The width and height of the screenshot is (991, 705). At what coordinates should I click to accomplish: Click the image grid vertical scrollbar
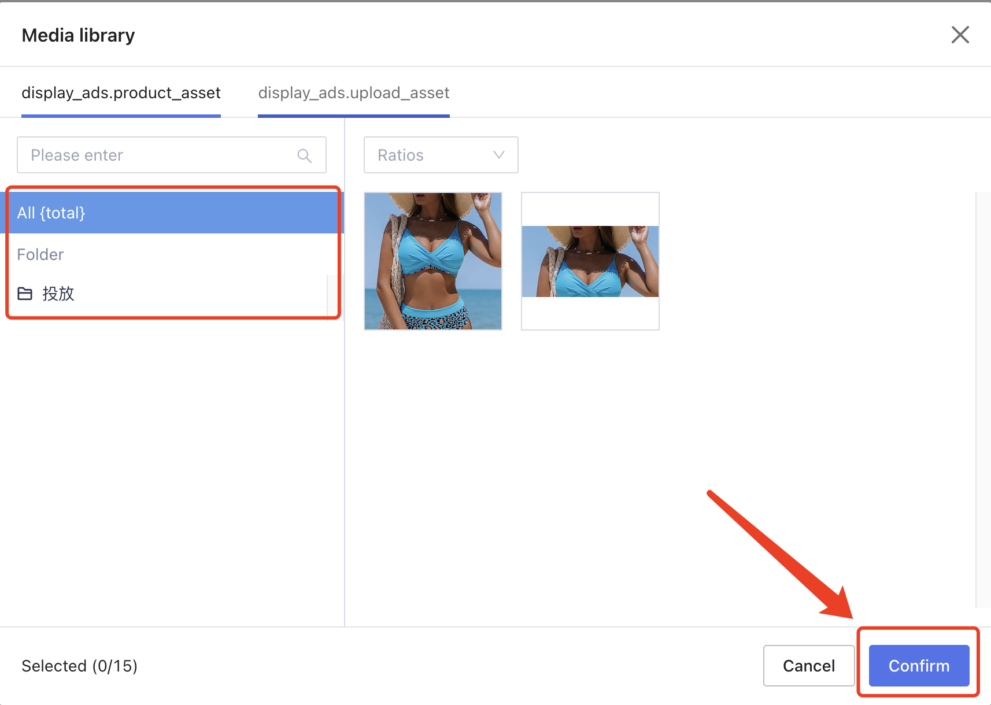coord(982,400)
